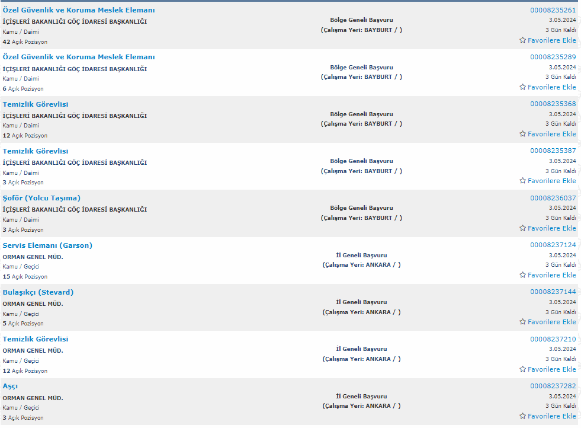Open job number 00008237144
The height and width of the screenshot is (428, 581).
coord(553,292)
